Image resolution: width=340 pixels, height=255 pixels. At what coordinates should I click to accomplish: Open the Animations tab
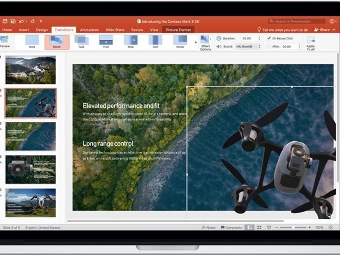[89, 30]
